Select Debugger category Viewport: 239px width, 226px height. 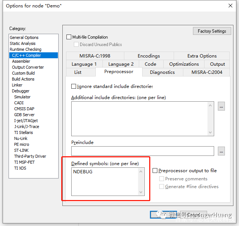point(33,91)
